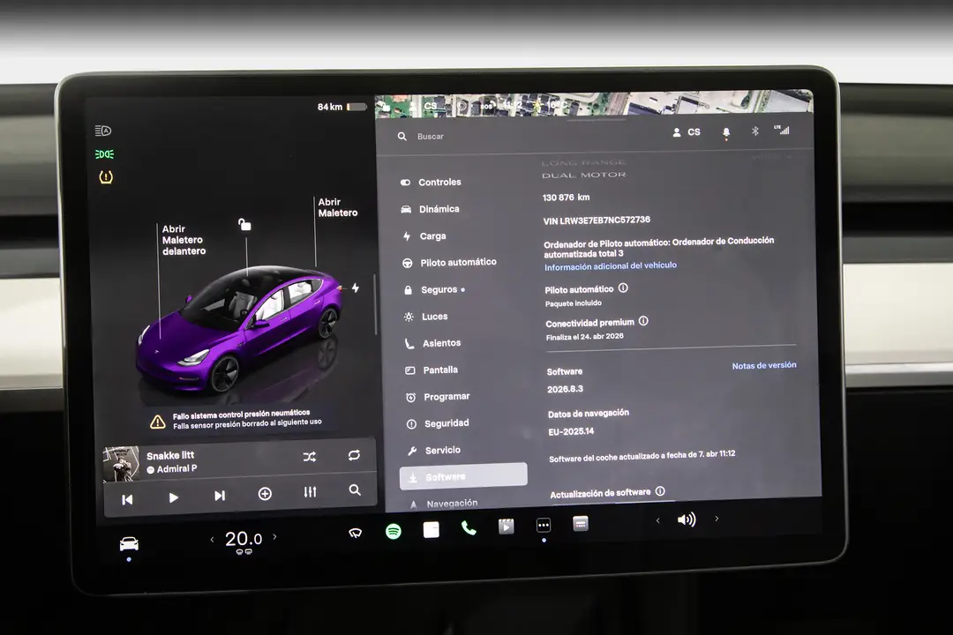The height and width of the screenshot is (635, 953).
Task: Tap the car unlock padlock icon
Action: point(244,225)
